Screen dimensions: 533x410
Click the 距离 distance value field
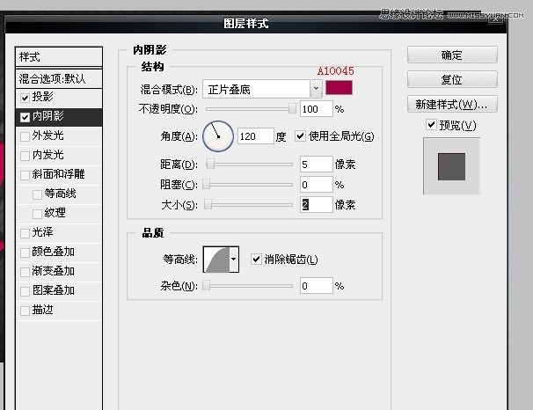click(x=316, y=165)
